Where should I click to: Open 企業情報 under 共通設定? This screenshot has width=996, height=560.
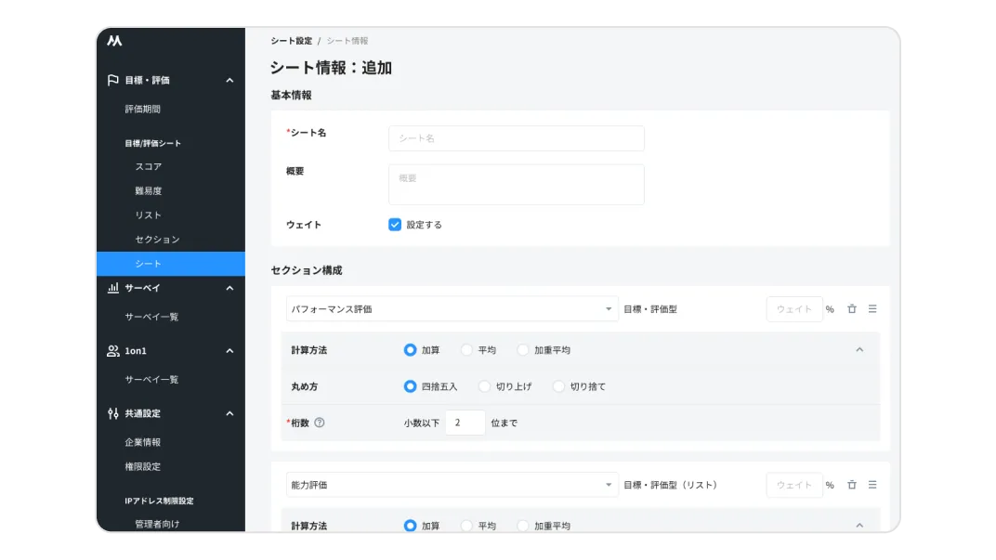tap(143, 443)
